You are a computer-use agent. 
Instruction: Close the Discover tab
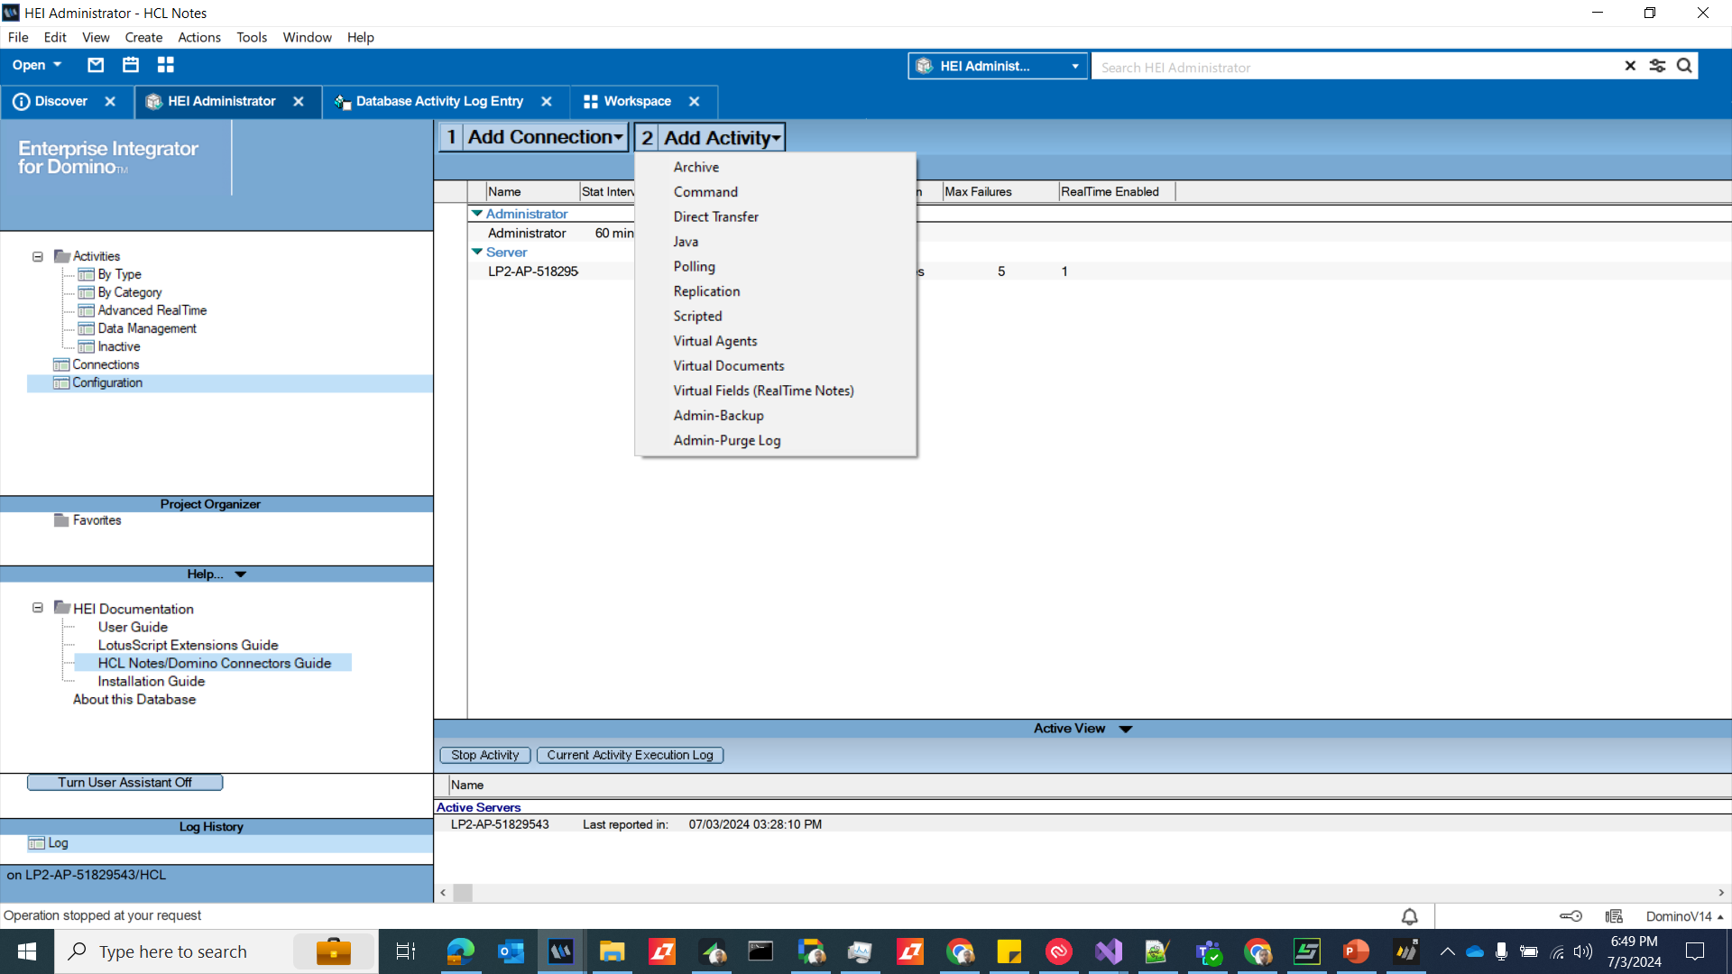point(110,102)
